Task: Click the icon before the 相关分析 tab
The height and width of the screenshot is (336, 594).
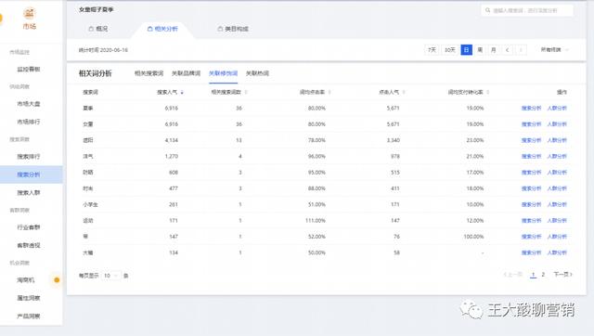Action: tap(149, 29)
